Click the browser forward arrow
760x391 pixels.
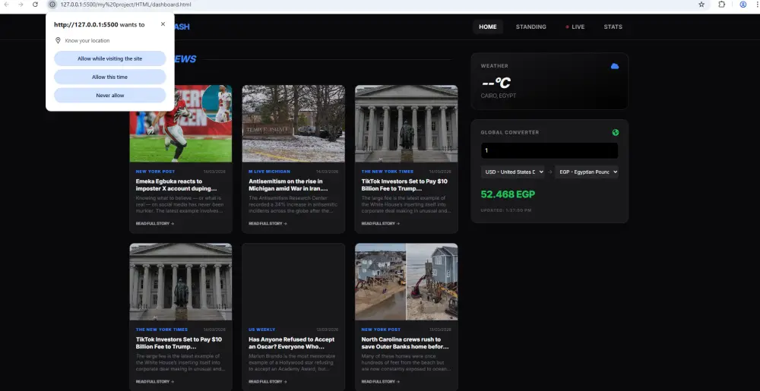(21, 5)
